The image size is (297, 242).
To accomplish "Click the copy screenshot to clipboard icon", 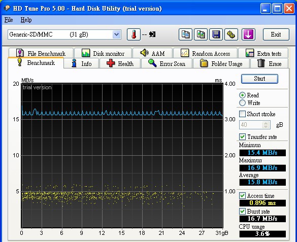I will 201,34.
